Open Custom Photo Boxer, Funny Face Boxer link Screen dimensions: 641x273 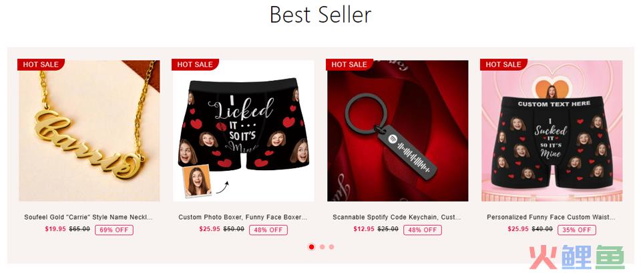243,218
